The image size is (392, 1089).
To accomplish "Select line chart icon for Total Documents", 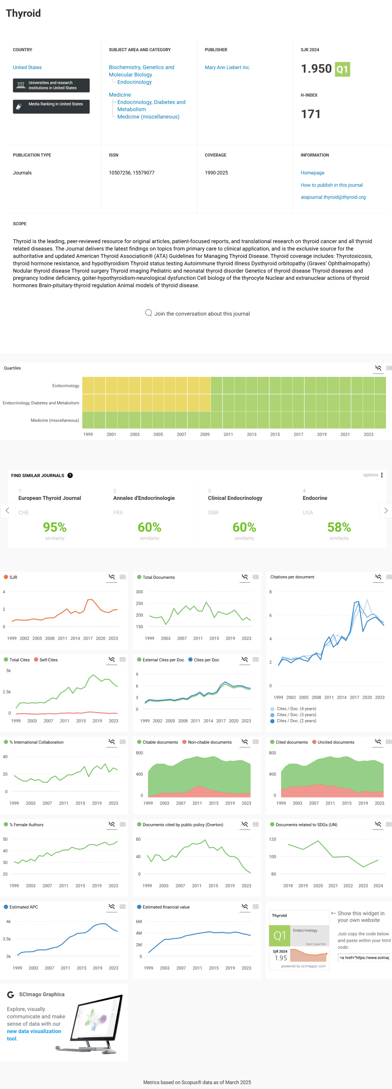I will [x=245, y=577].
